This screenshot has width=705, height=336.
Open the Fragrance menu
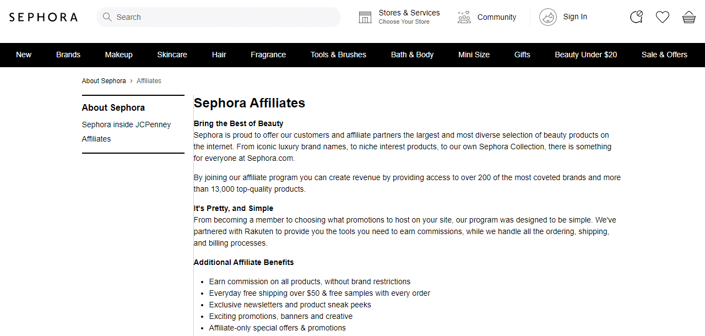[x=268, y=55]
